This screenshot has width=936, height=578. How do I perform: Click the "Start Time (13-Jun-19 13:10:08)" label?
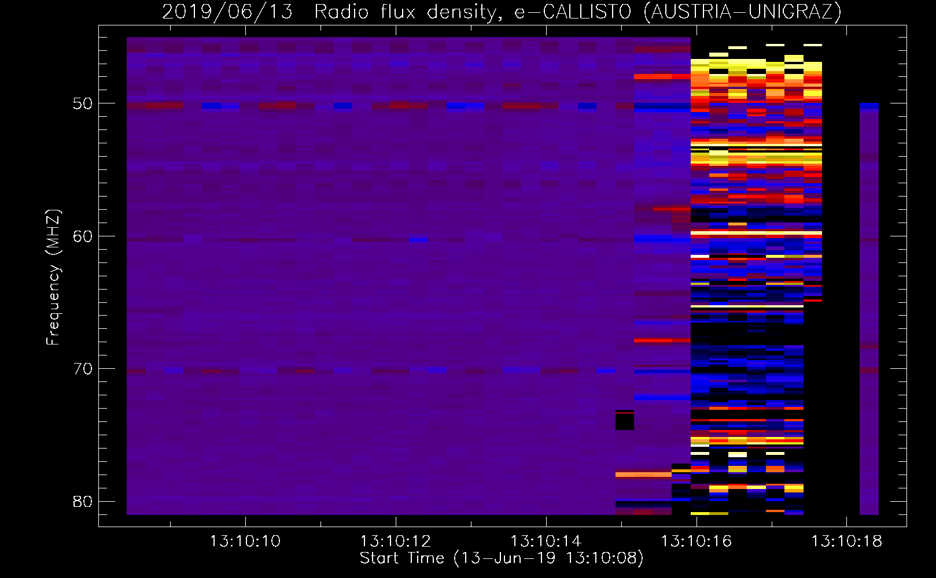coord(502,558)
